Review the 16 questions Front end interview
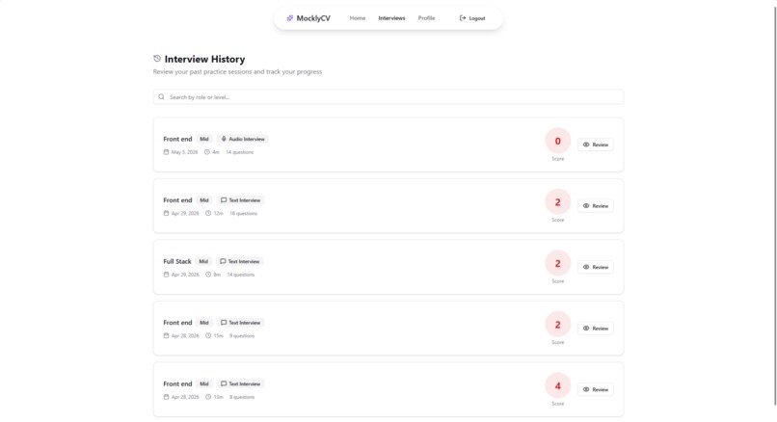 (595, 206)
